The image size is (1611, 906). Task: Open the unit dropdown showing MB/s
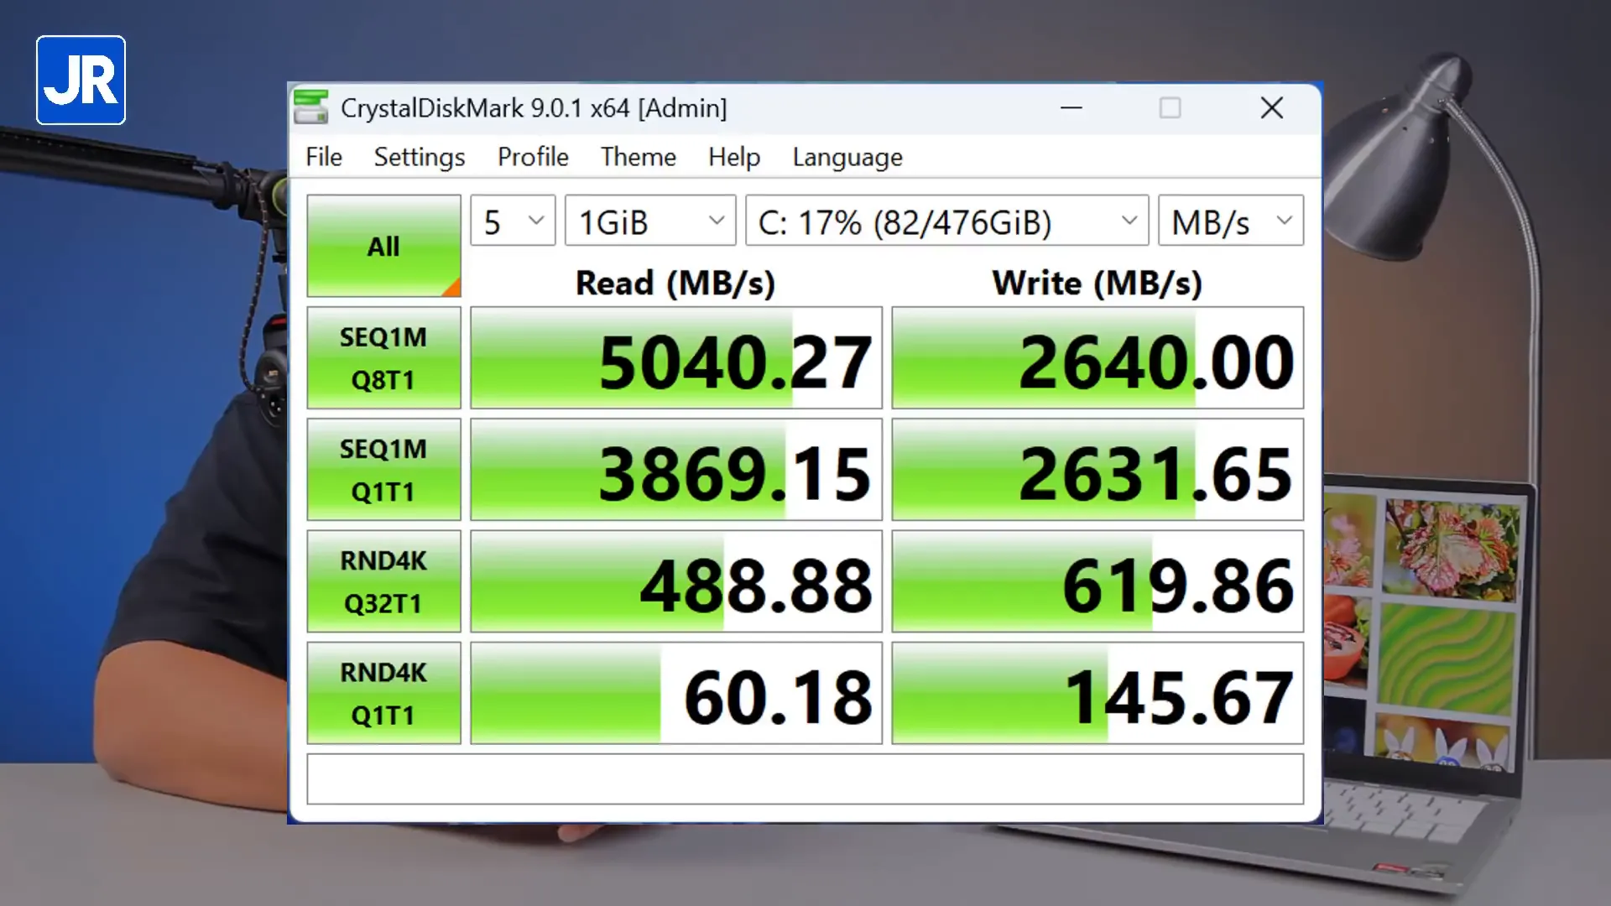[x=1231, y=221]
